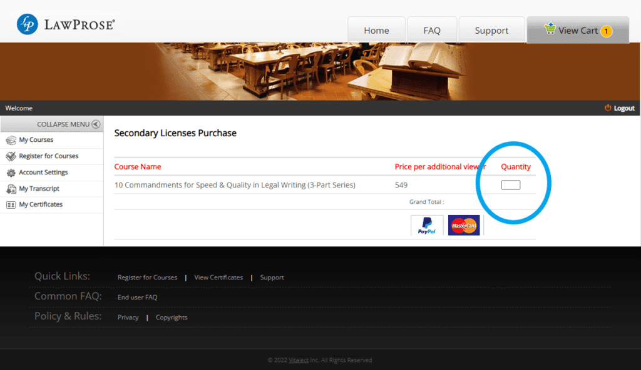This screenshot has height=370, width=641.
Task: Open the Support tab
Action: pos(491,30)
